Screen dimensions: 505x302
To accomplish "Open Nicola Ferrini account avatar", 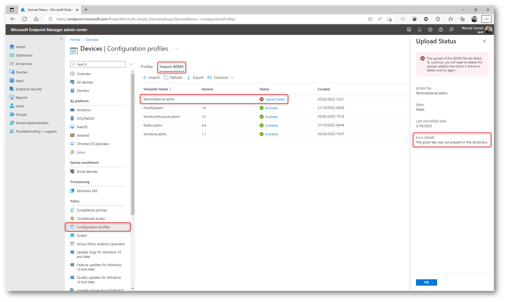I will (488, 30).
